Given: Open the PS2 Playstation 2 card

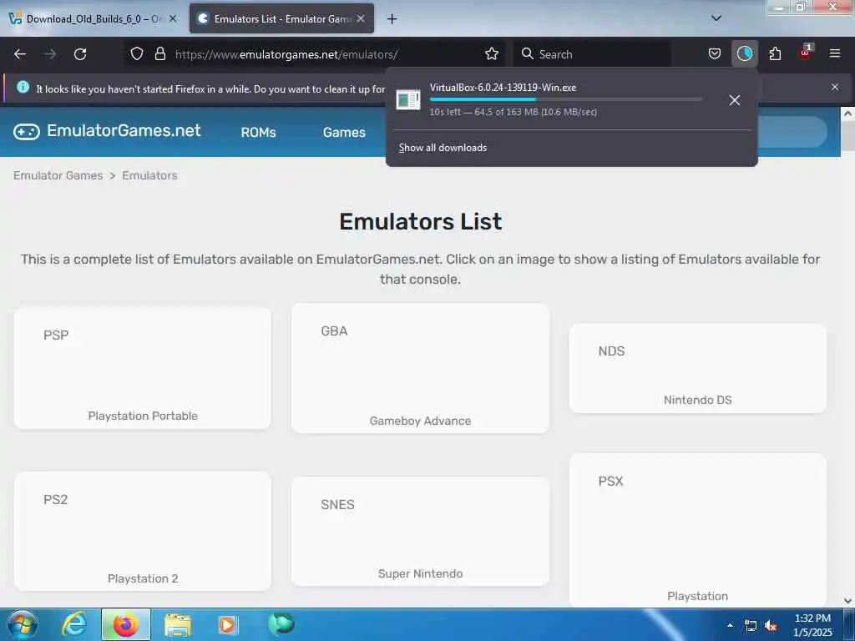Looking at the screenshot, I should coord(142,532).
